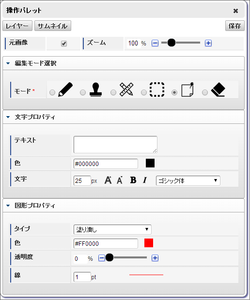The width and height of the screenshot is (250, 300).
Task: Collapse the 図形プロパティ section
Action: coord(124,206)
